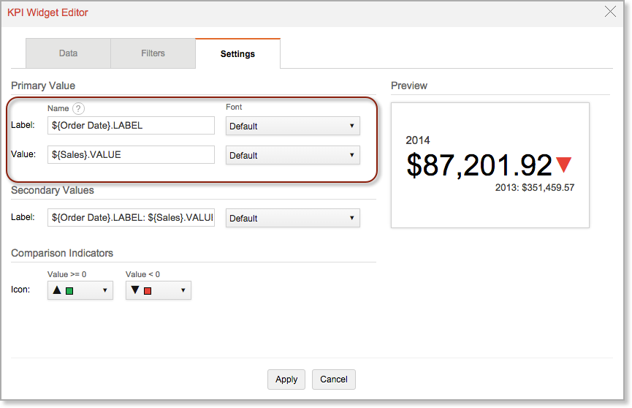The height and width of the screenshot is (408, 632).
Task: Click the Cancel button
Action: coord(334,379)
